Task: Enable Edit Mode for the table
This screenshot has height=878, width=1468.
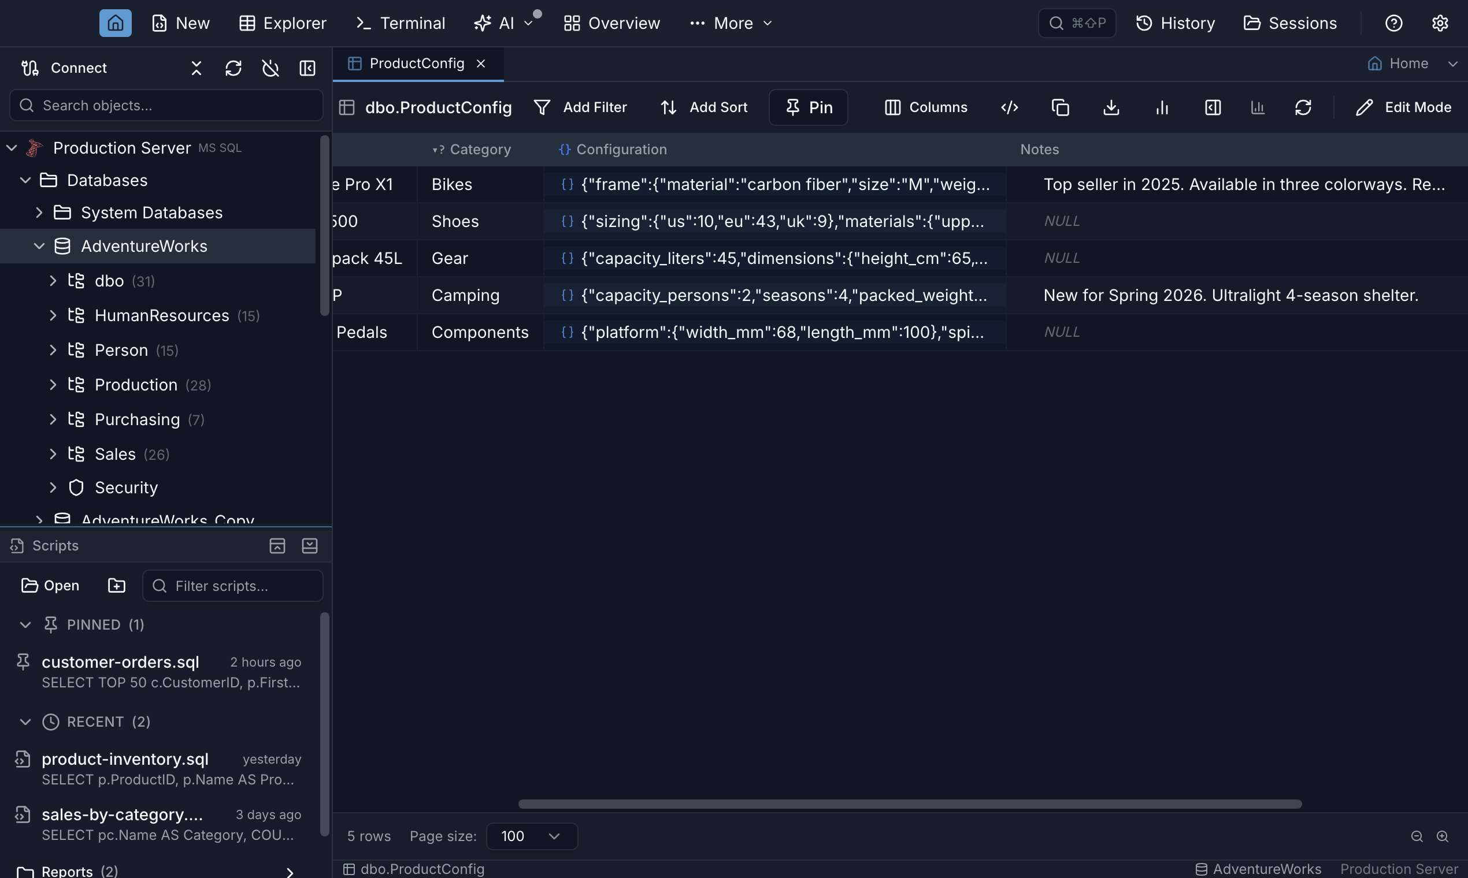Action: [x=1403, y=107]
